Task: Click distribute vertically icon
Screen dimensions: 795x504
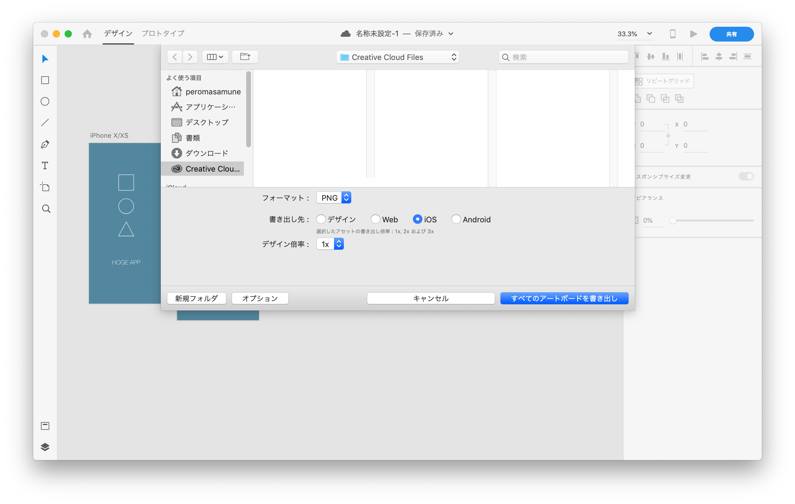Action: [x=748, y=57]
